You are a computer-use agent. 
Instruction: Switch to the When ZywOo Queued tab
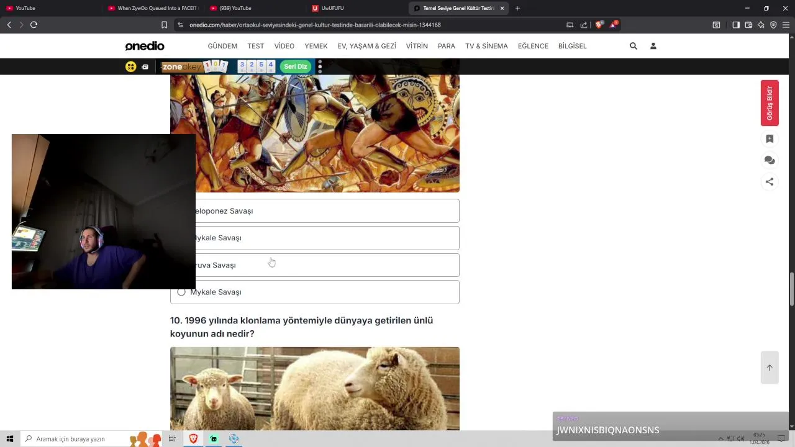coord(153,8)
